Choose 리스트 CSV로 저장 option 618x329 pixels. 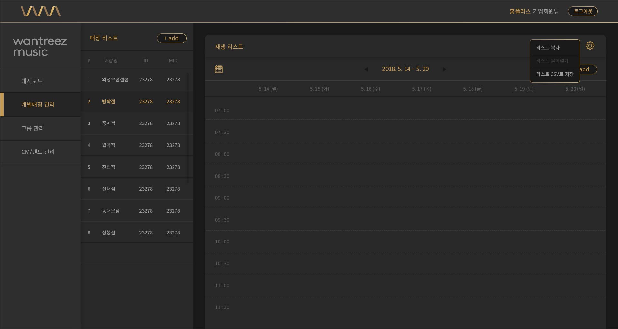point(555,74)
